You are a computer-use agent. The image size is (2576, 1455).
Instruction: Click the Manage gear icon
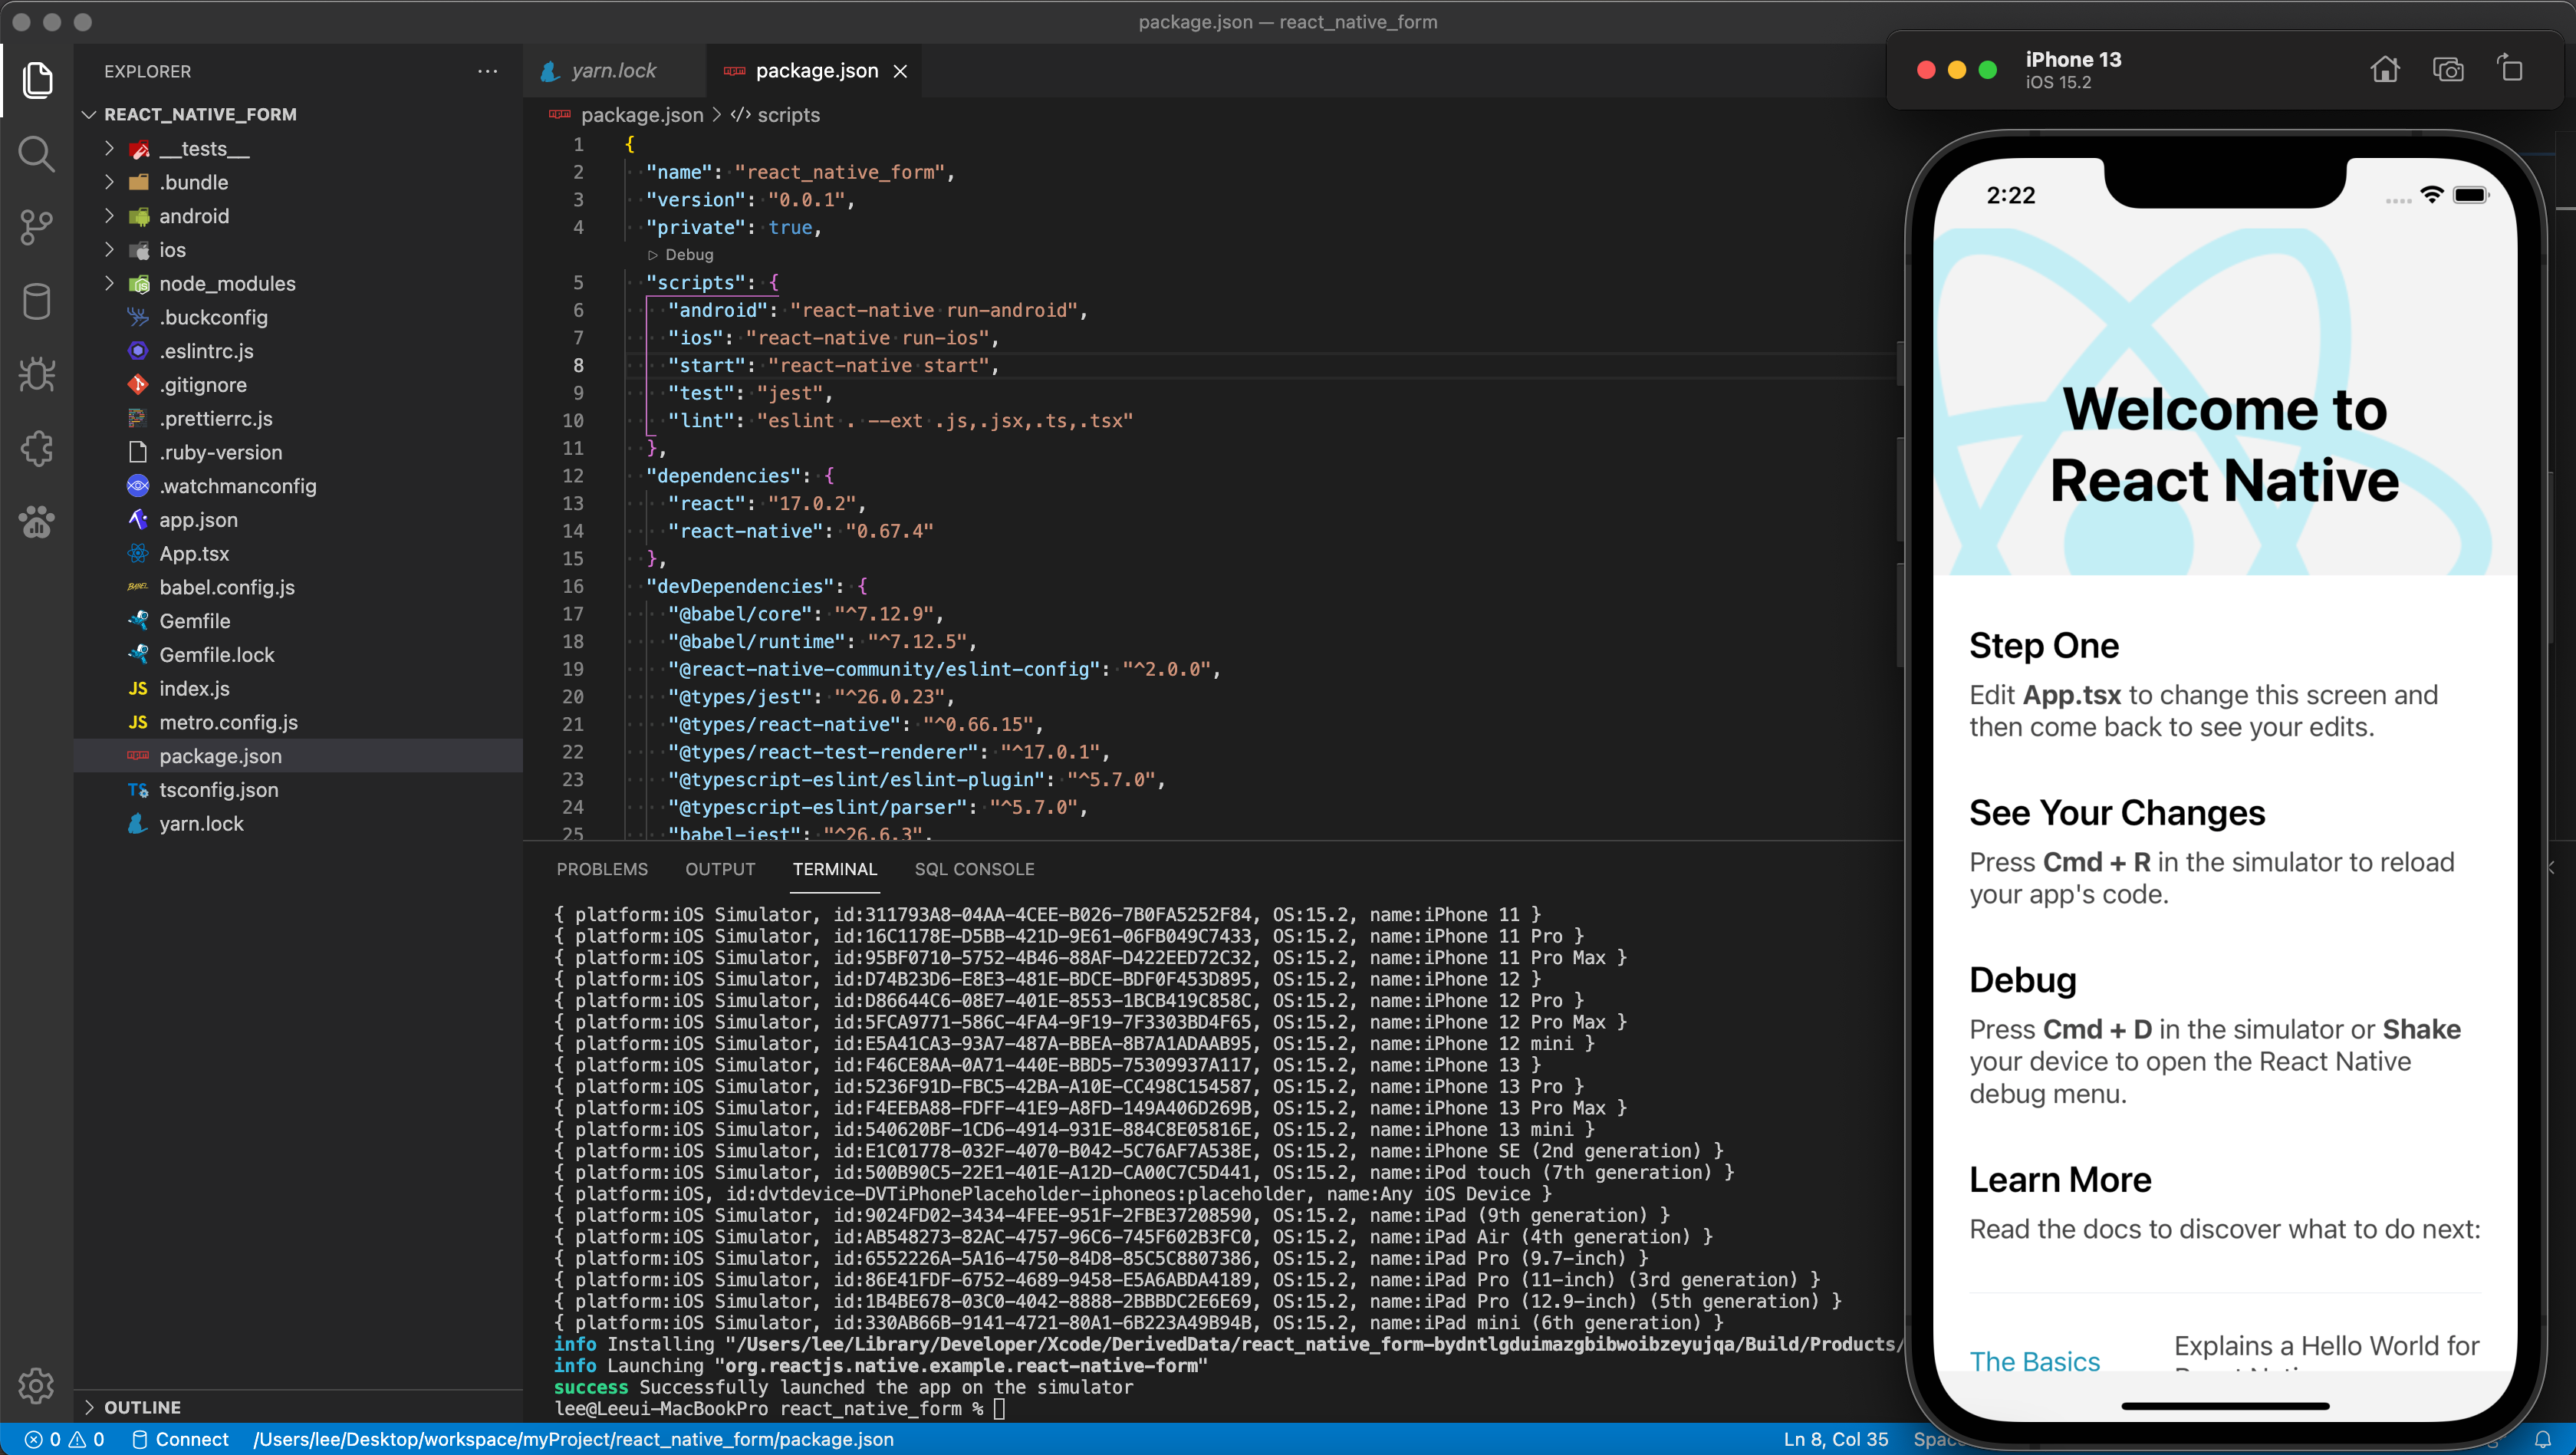(36, 1385)
